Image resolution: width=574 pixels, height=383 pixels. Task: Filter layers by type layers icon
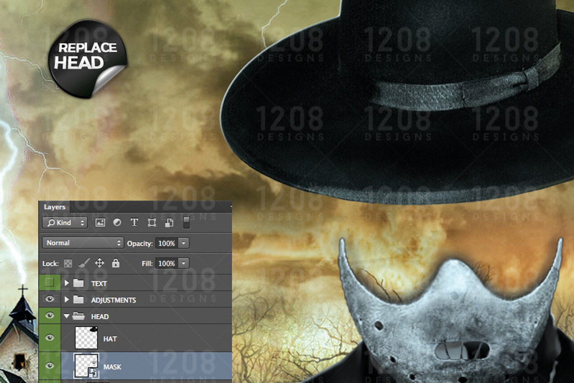tap(134, 223)
